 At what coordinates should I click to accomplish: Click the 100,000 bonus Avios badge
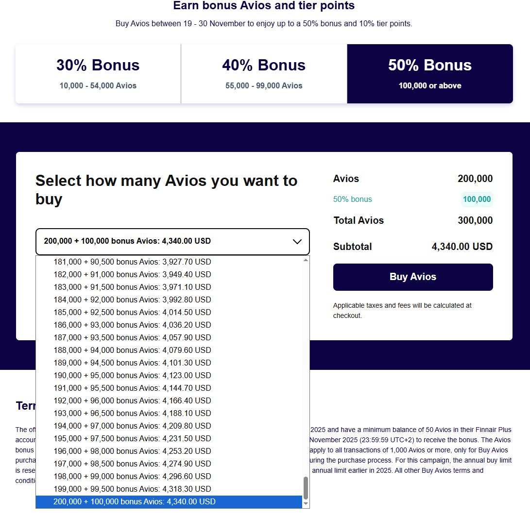(477, 199)
